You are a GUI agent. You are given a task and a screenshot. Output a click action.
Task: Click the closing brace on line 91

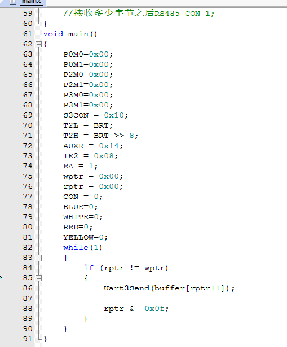point(45,339)
